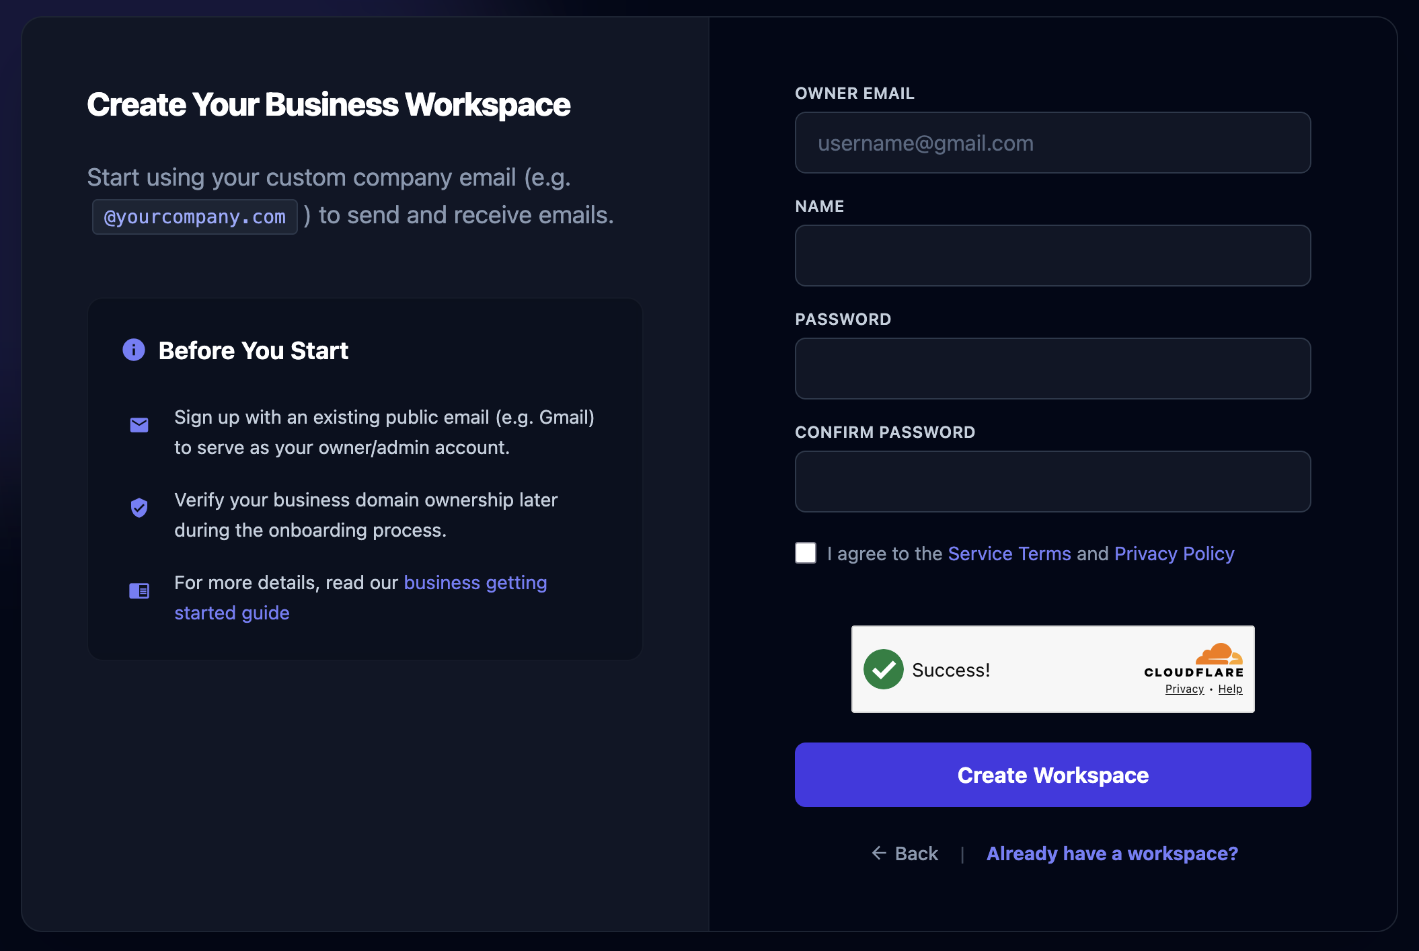Click the Cloudflare logo in the widget

point(1194,661)
